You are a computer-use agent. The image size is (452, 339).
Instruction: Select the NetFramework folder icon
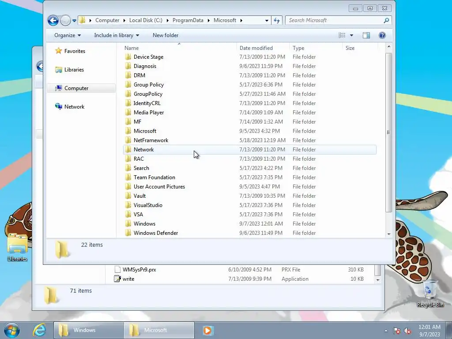click(128, 140)
